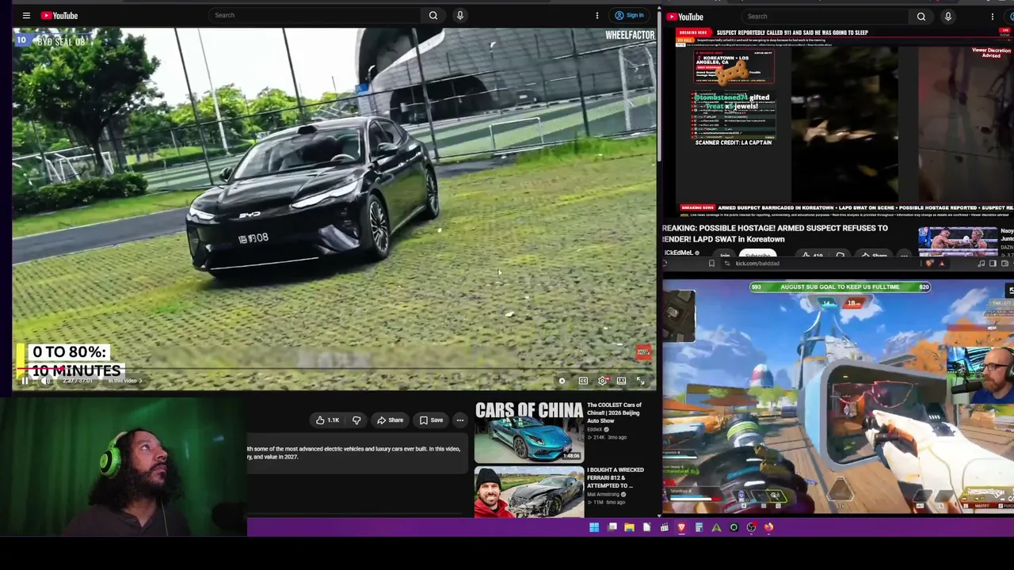
Task: Dislike the BYD Seal video
Action: point(356,420)
